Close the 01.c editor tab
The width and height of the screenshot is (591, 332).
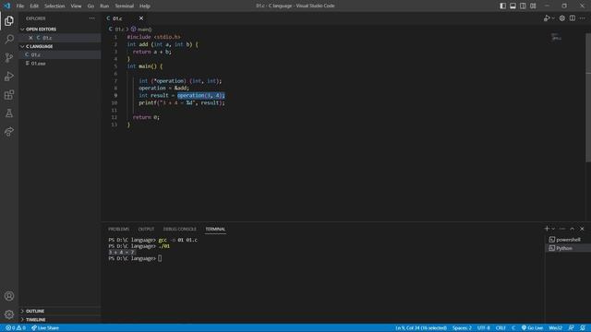pos(141,18)
